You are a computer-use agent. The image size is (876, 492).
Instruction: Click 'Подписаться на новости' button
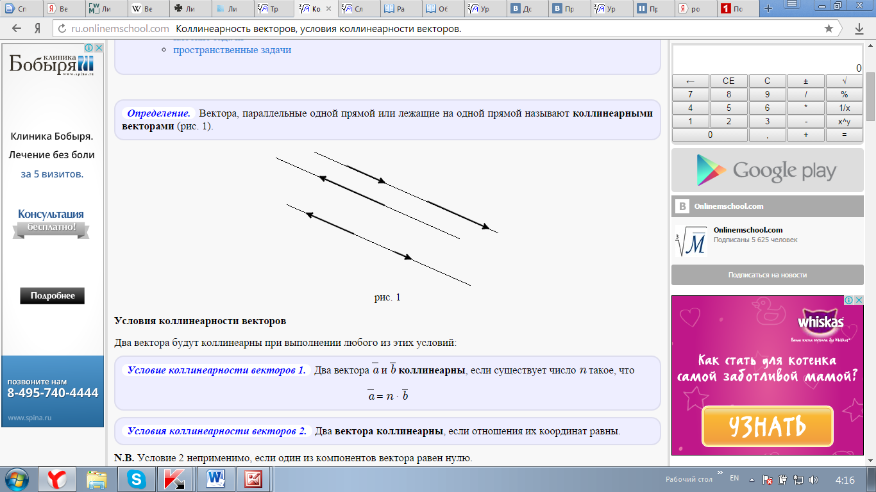(767, 275)
